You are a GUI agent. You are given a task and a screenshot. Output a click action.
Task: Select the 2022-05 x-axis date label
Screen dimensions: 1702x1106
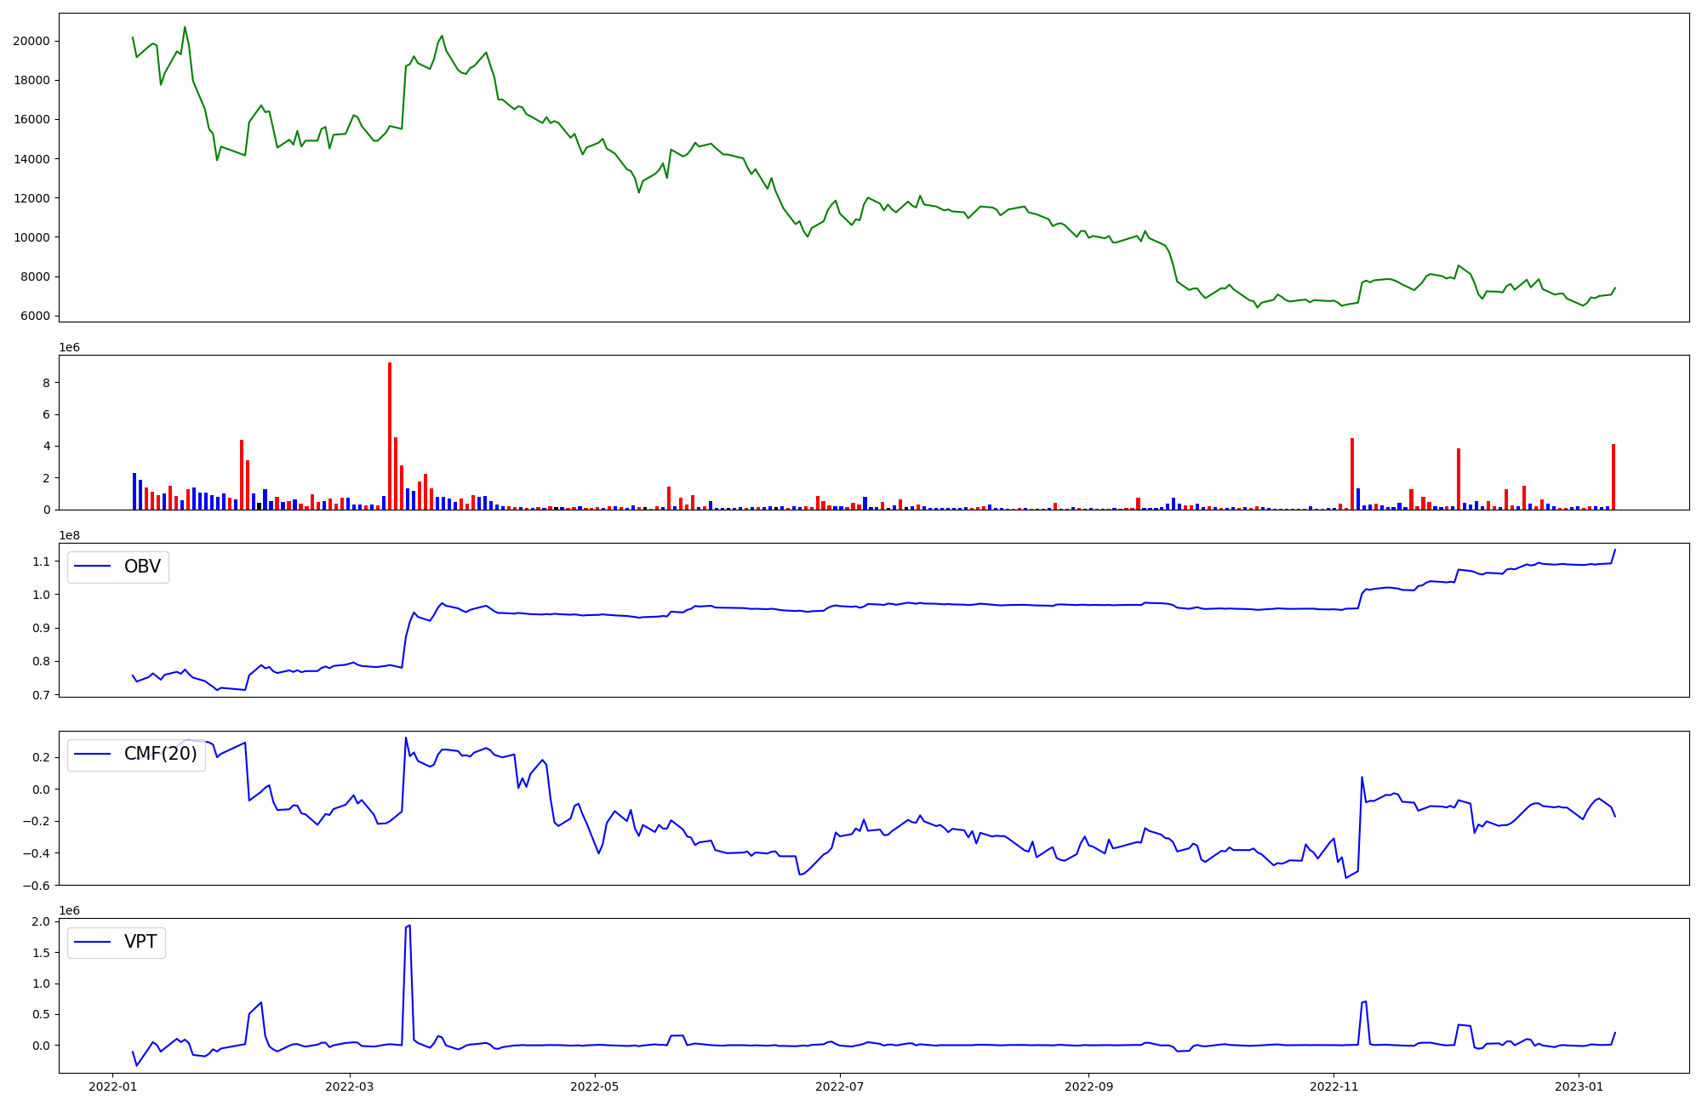tap(594, 1086)
